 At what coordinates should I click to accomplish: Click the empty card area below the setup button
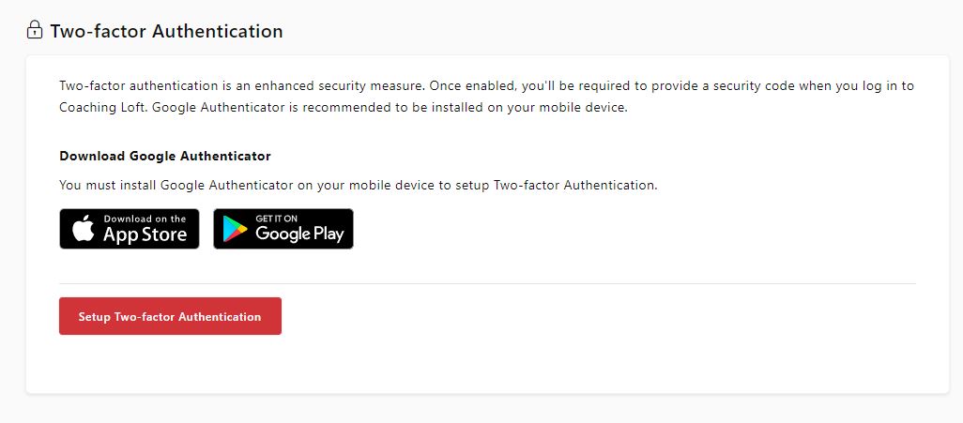(x=487, y=366)
